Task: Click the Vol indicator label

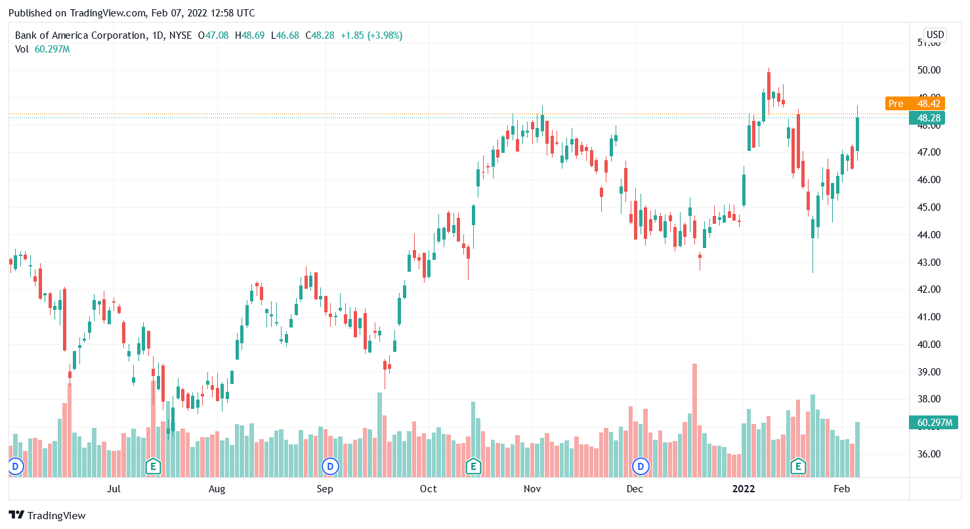Action: 22,49
